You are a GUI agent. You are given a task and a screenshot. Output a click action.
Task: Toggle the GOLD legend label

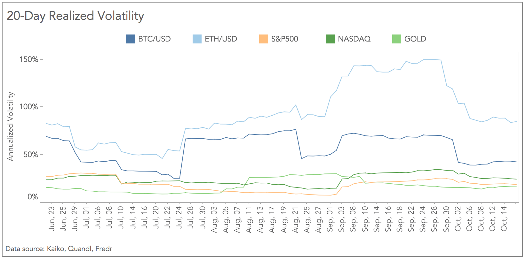[x=415, y=39]
